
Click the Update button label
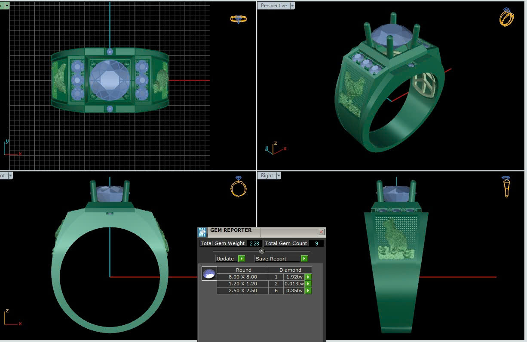(x=225, y=259)
